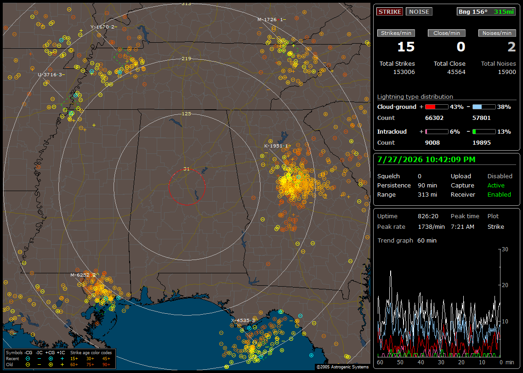The height and width of the screenshot is (373, 523).
Task: Click the strikes per minute value 15
Action: point(406,47)
